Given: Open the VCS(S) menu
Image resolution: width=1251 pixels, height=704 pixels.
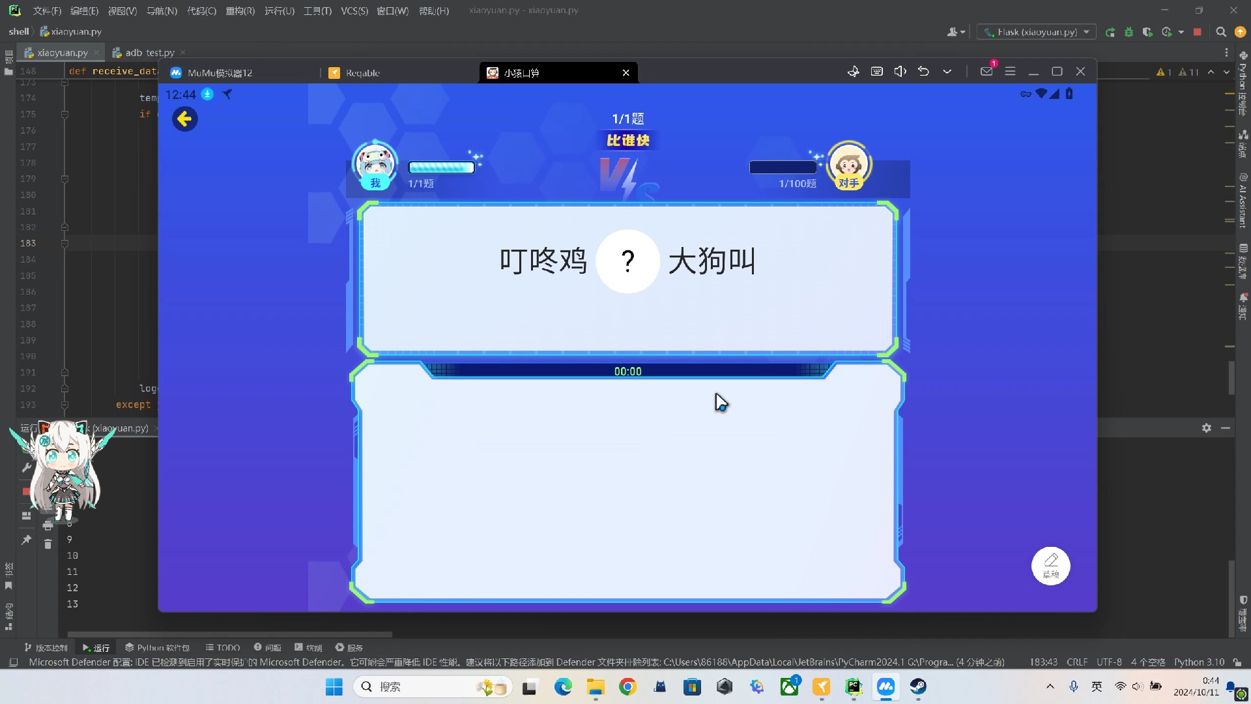Looking at the screenshot, I should coord(354,10).
